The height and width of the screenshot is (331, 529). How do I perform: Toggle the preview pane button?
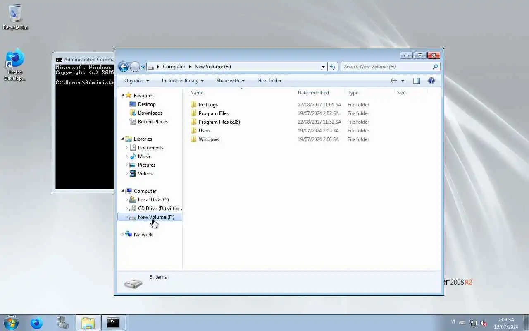[x=417, y=81]
